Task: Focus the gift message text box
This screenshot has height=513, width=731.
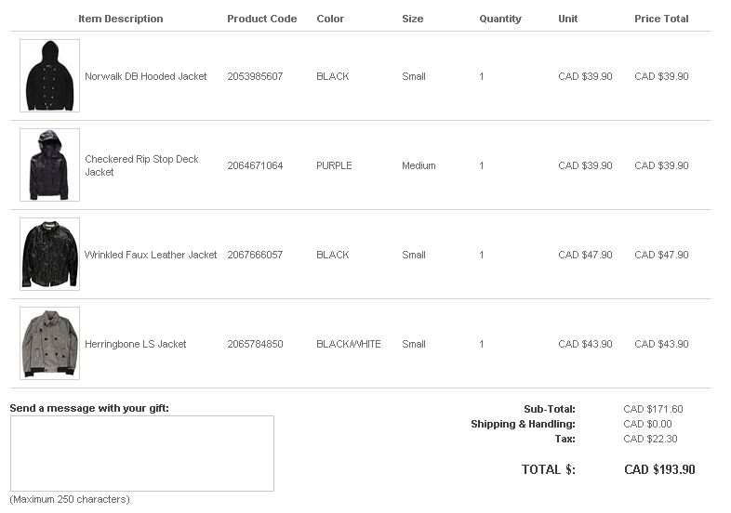Action: coord(142,454)
